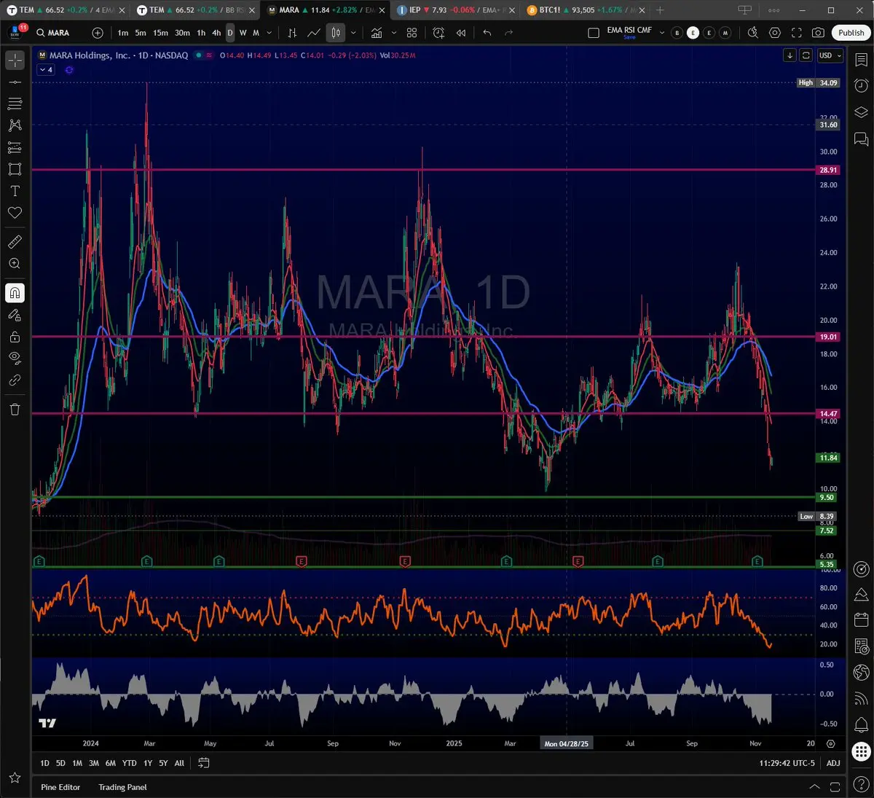Click the trash Remove objects icon
Image resolution: width=874 pixels, height=798 pixels.
tap(15, 410)
